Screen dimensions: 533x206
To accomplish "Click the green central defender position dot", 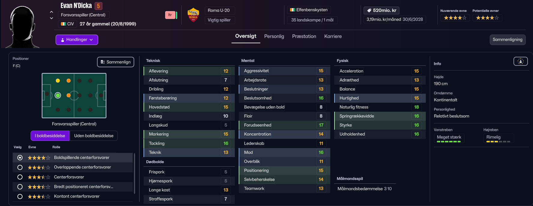I will click(58, 95).
